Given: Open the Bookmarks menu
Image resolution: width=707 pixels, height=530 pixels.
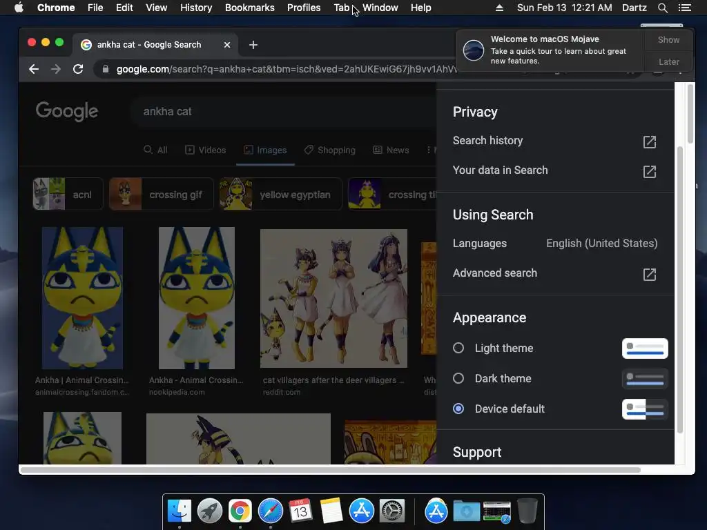Looking at the screenshot, I should 250,8.
